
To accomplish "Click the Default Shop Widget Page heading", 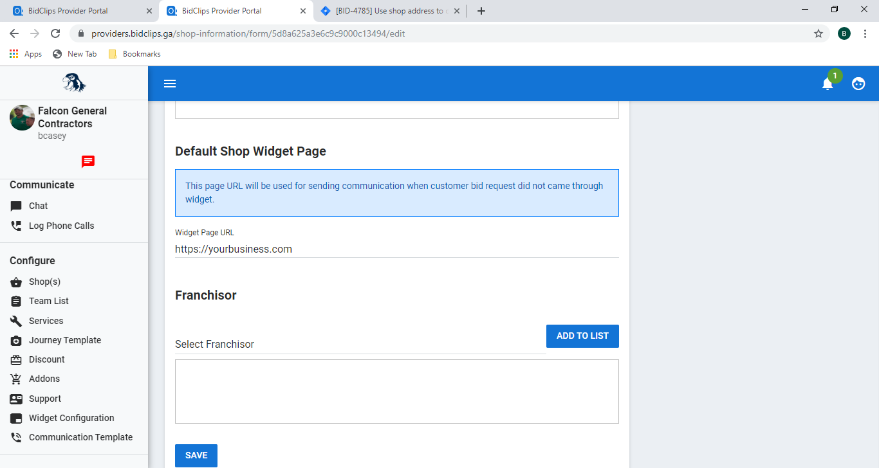I will pos(250,152).
